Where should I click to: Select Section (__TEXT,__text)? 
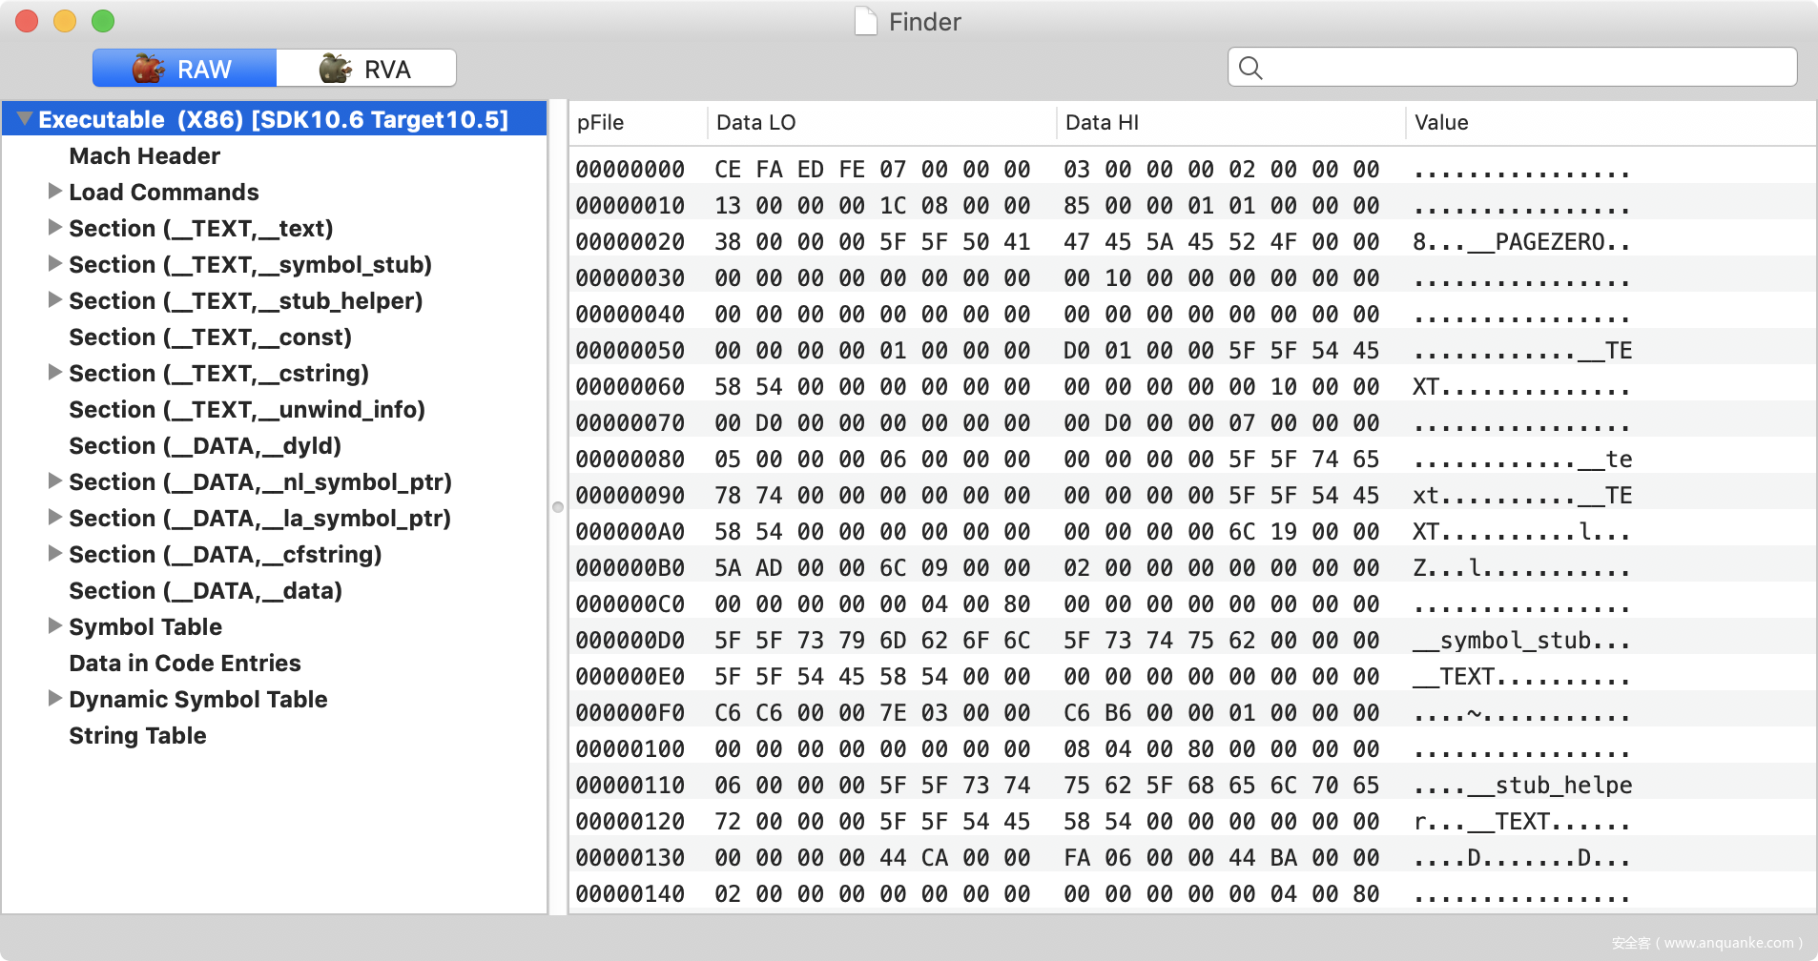click(x=200, y=228)
